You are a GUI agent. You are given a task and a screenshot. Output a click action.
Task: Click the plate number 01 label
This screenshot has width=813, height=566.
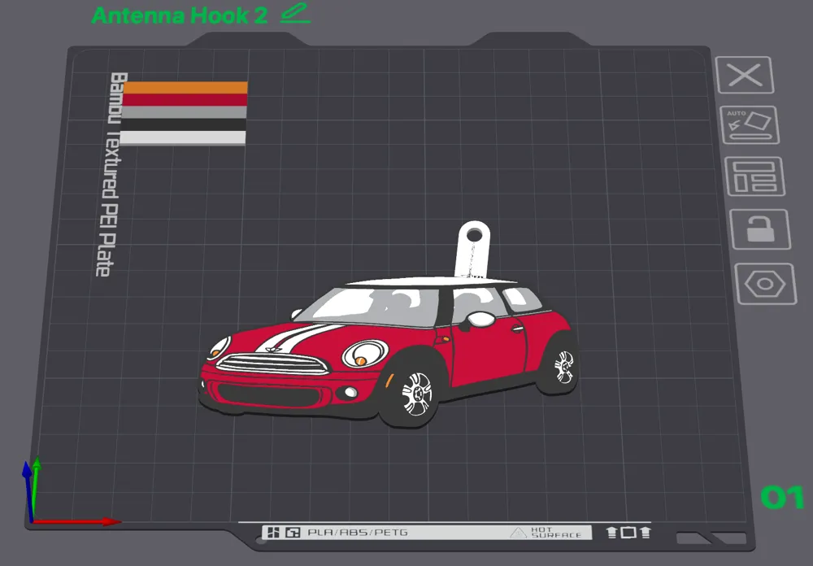coord(782,497)
